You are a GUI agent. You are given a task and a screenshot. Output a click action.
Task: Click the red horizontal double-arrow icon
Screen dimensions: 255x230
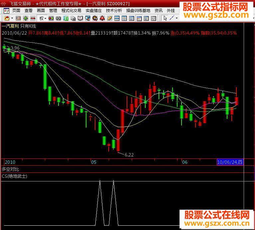pyautogui.click(x=33, y=18)
